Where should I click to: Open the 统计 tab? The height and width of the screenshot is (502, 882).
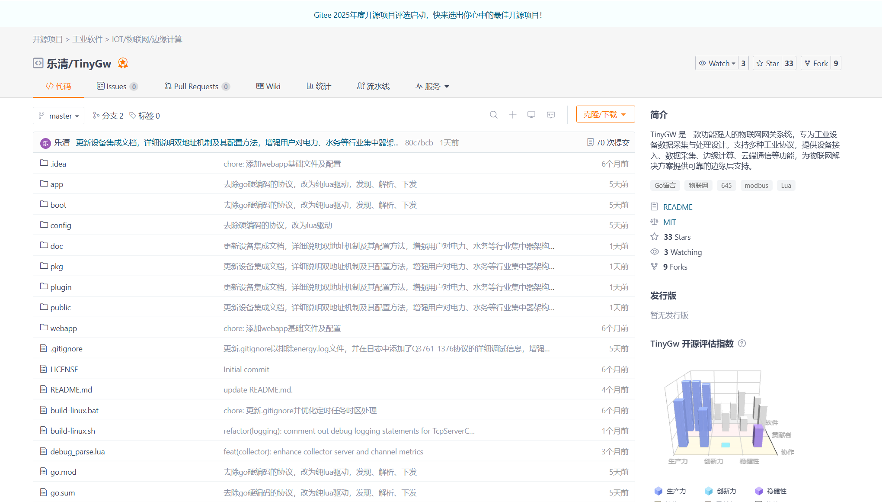pyautogui.click(x=319, y=86)
